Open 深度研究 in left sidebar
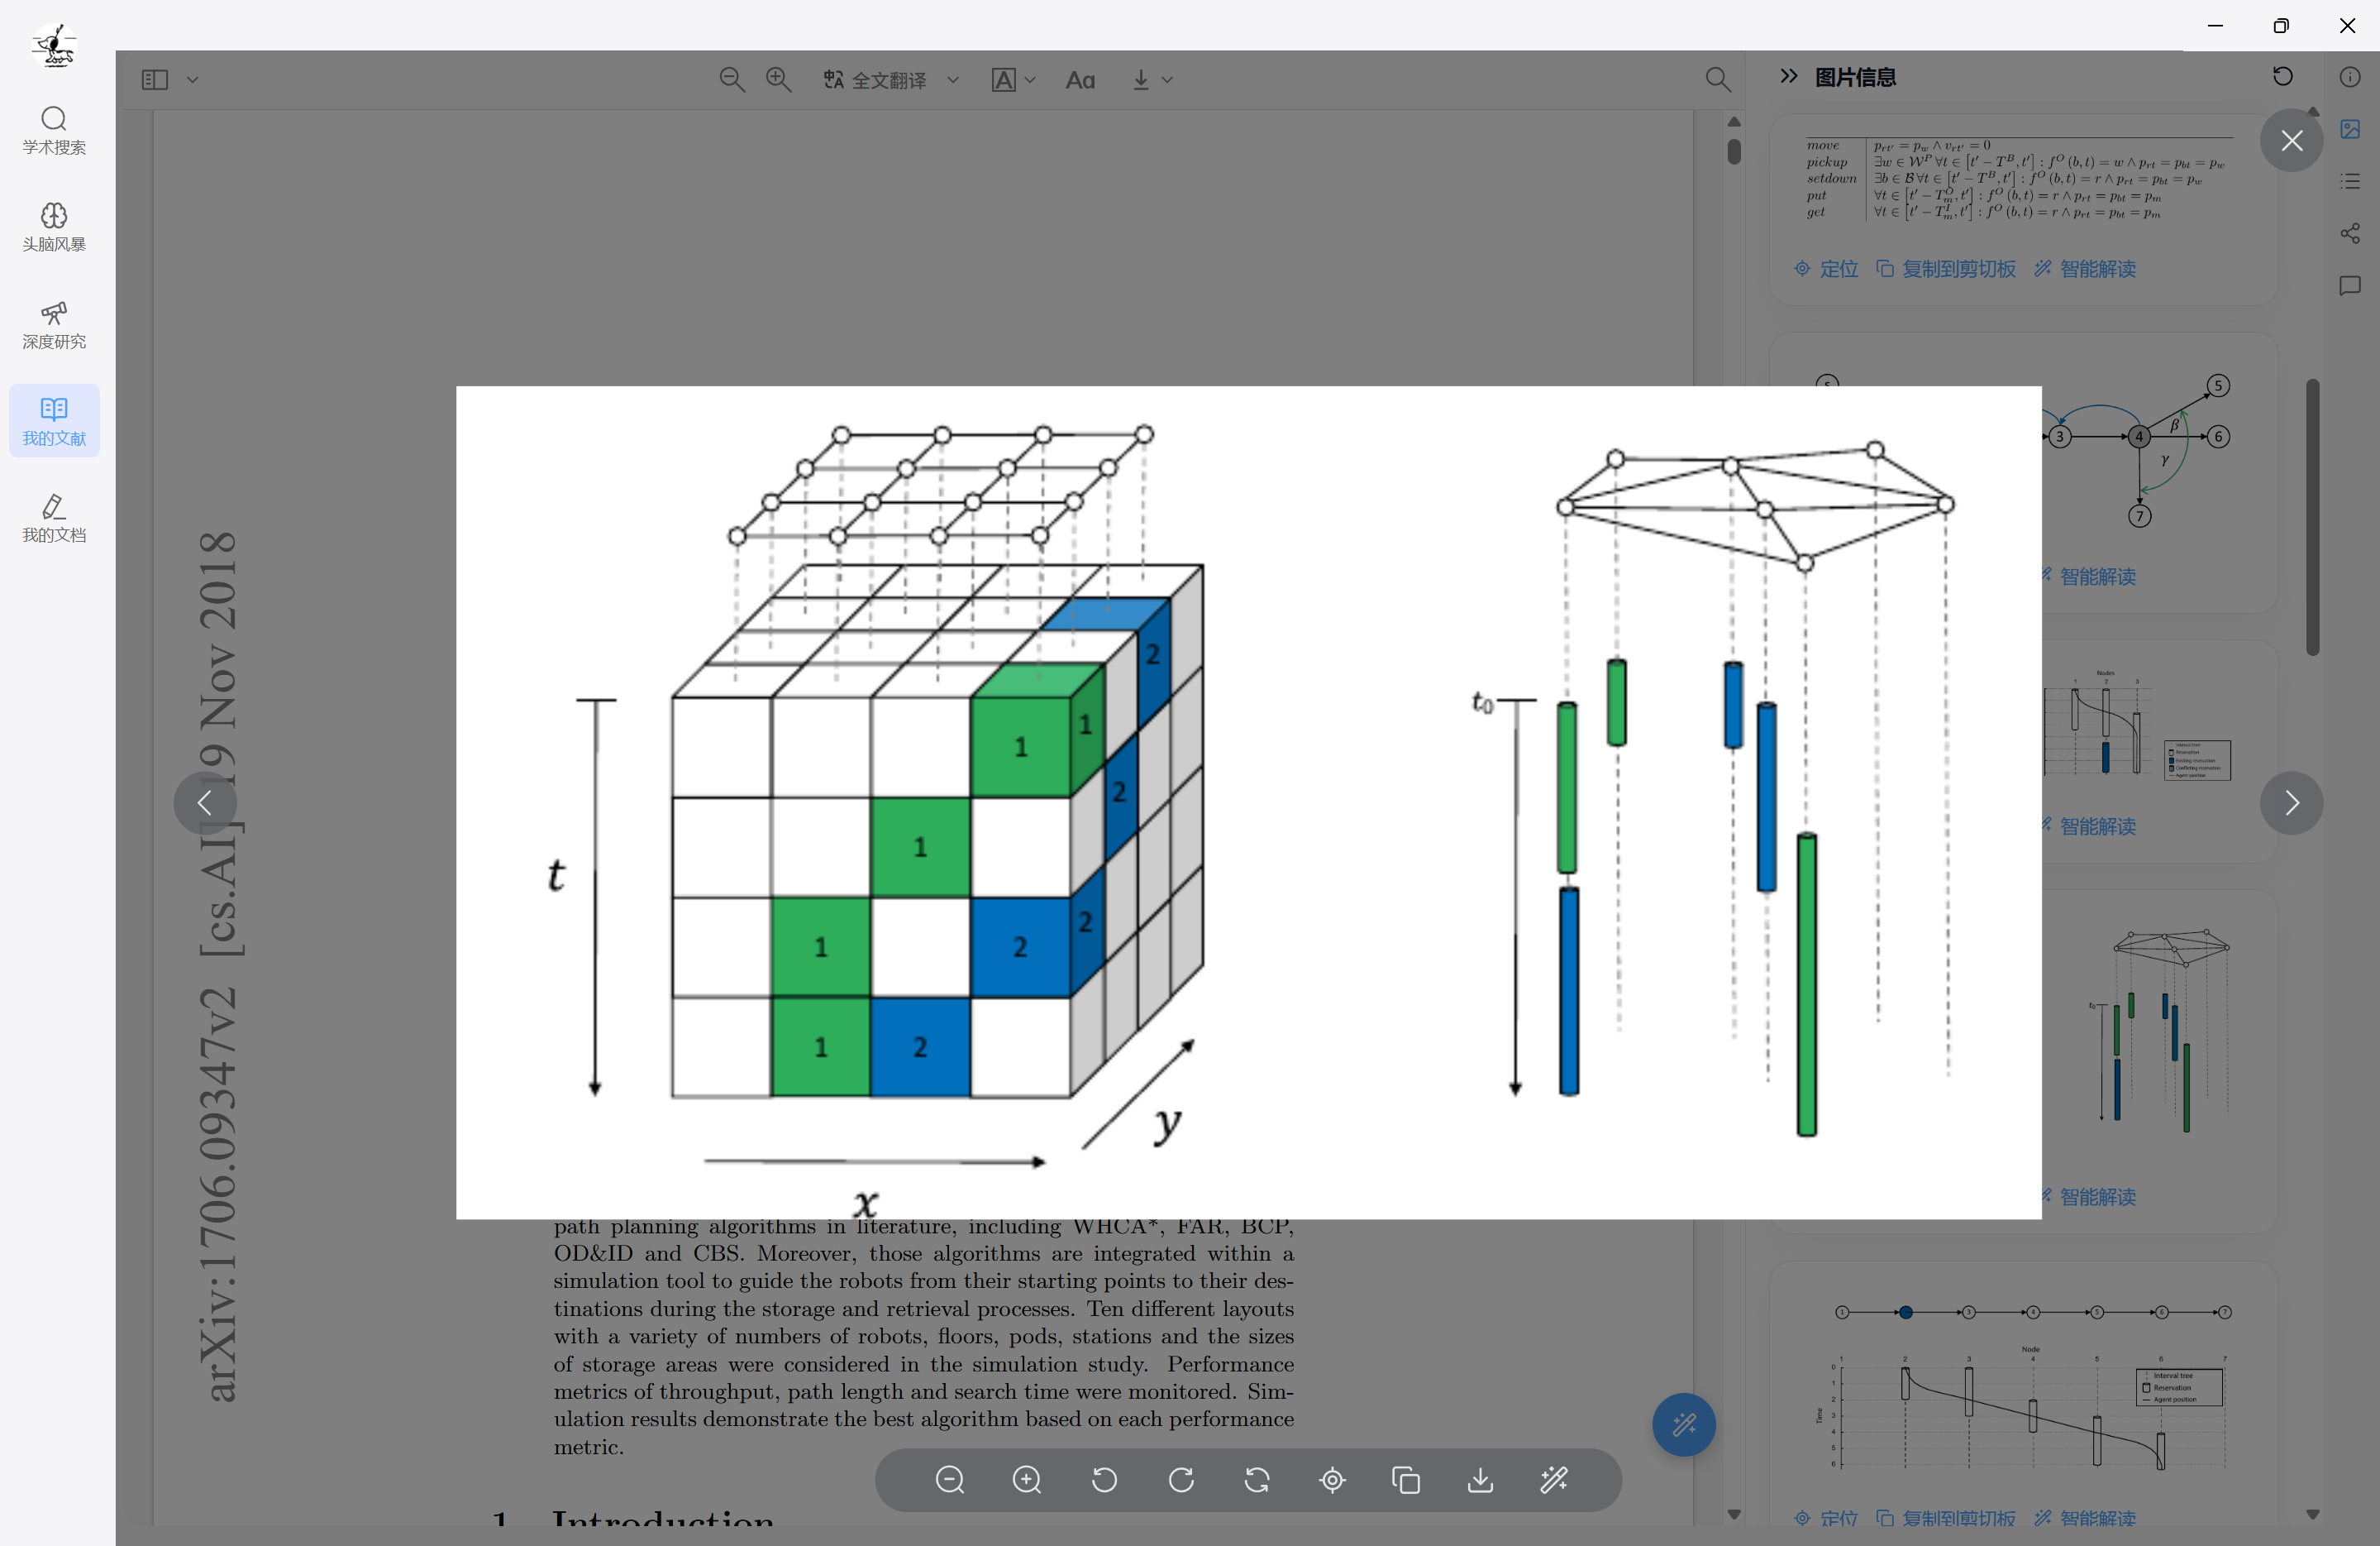Screen dimensions: 2380x1546 [54, 325]
